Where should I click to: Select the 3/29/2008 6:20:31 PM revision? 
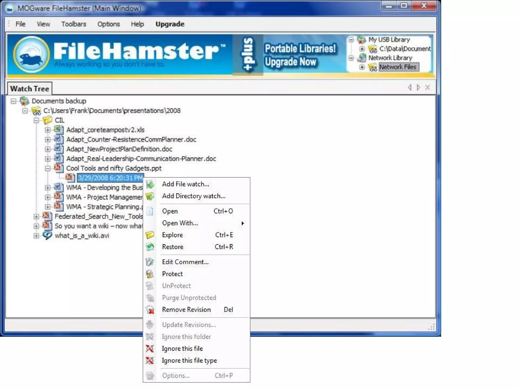[110, 178]
